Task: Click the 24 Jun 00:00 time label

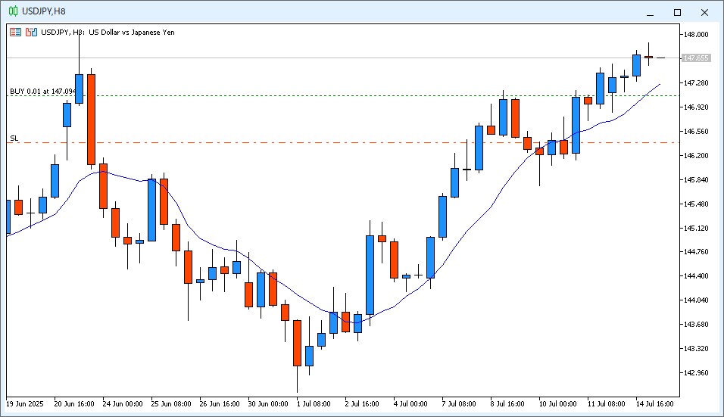Action: tap(123, 404)
